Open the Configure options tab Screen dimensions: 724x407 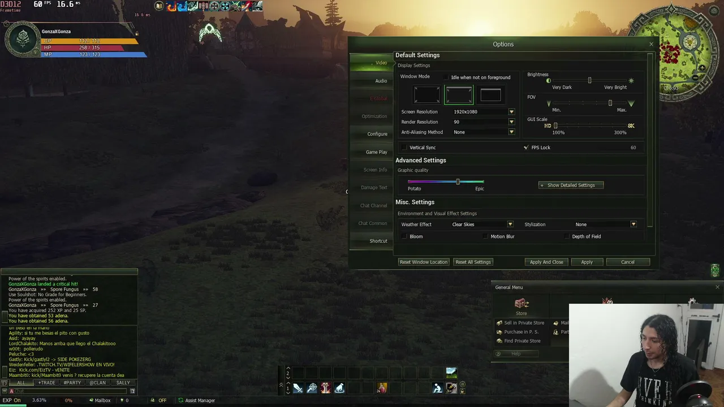(x=372, y=134)
